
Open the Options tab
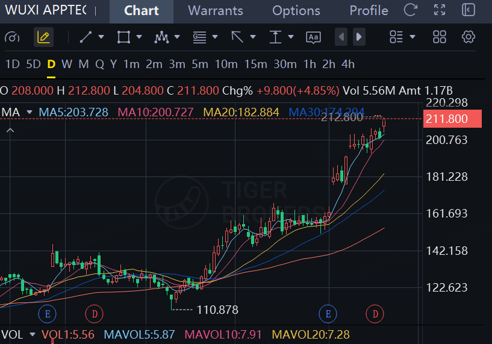pos(296,11)
